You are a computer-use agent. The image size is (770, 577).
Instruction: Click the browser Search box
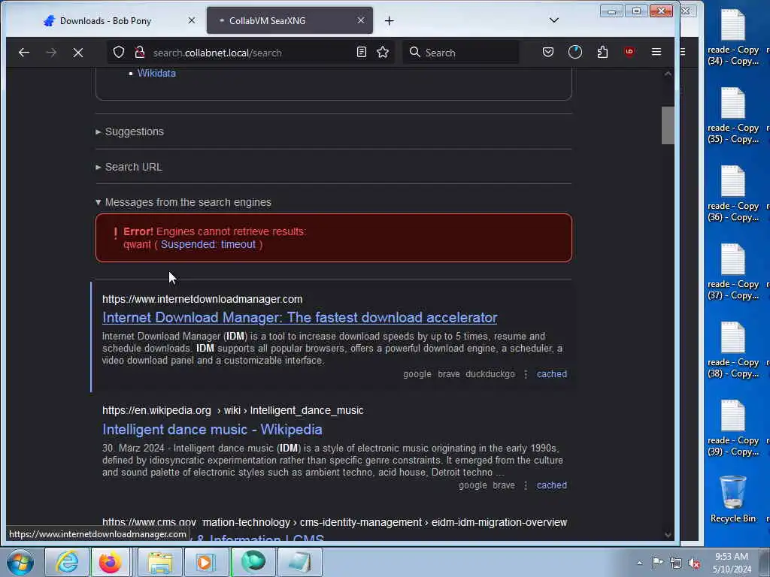[461, 53]
